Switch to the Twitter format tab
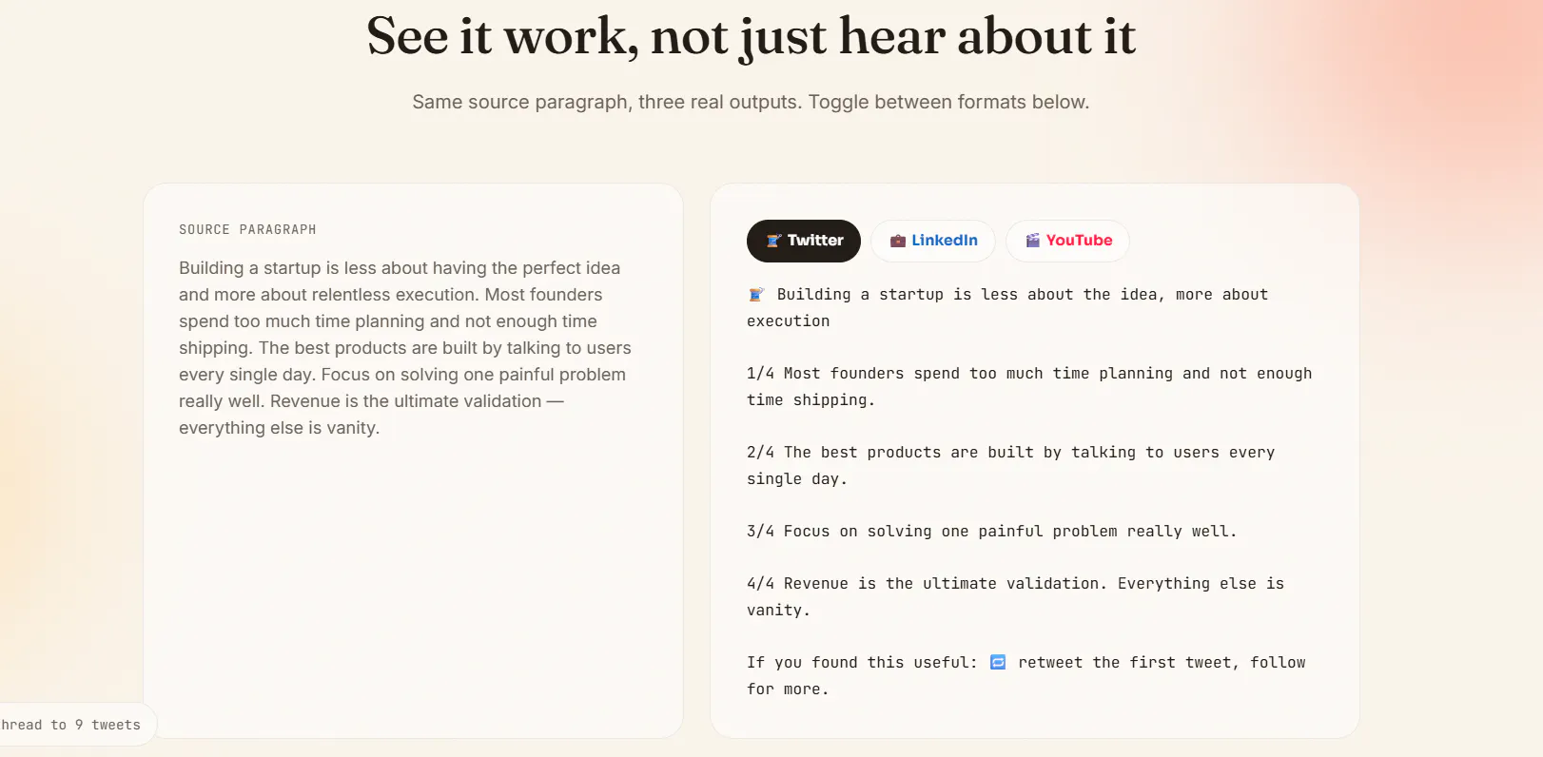This screenshot has height=757, width=1543. pos(804,241)
